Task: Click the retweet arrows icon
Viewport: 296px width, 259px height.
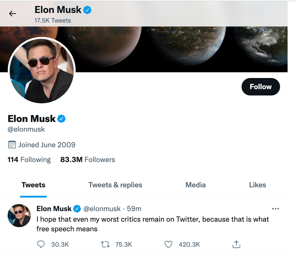Action: coord(105,244)
